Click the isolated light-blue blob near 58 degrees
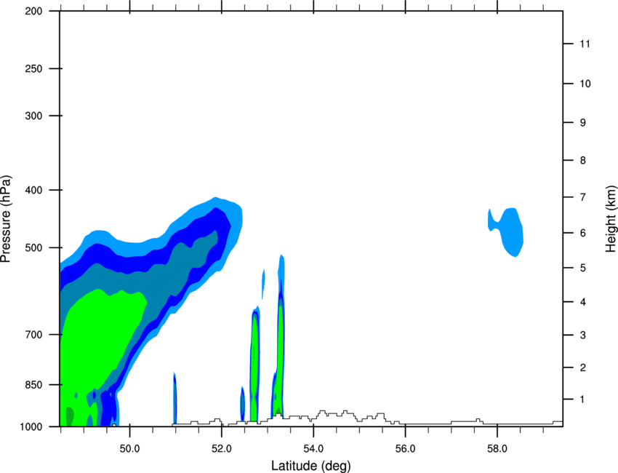 tap(510, 231)
